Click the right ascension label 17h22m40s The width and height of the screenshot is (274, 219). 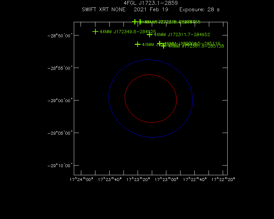click(x=195, y=179)
